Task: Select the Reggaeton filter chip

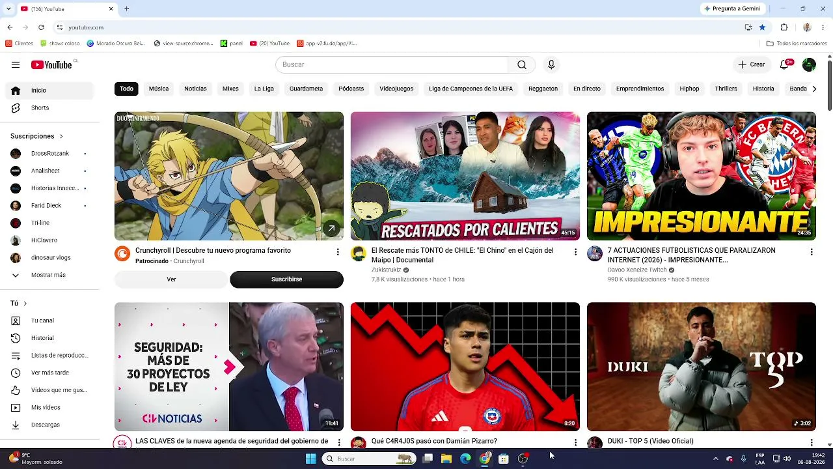Action: [x=543, y=89]
